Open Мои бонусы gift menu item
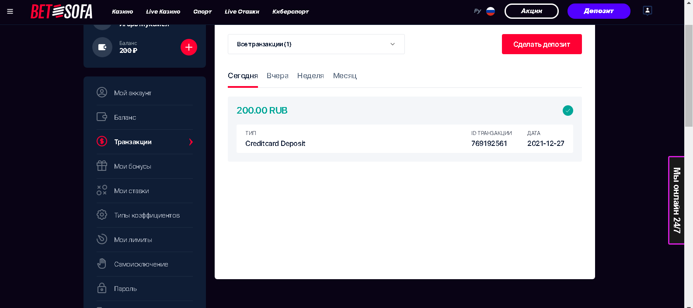 pyautogui.click(x=132, y=166)
